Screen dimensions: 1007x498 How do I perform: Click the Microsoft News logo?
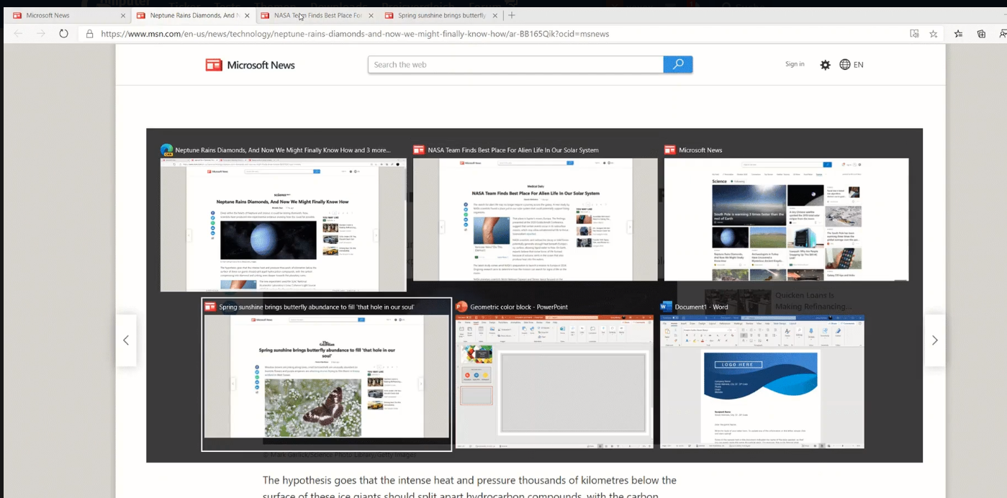click(x=250, y=65)
